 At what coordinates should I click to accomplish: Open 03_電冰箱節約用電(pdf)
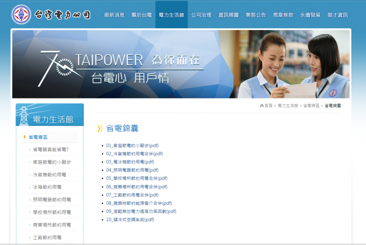(130, 162)
